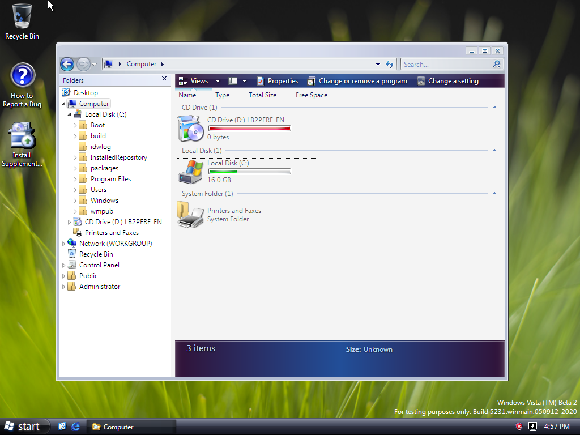The width and height of the screenshot is (580, 435).
Task: Collapse the CD Drive group section
Action: pyautogui.click(x=494, y=108)
